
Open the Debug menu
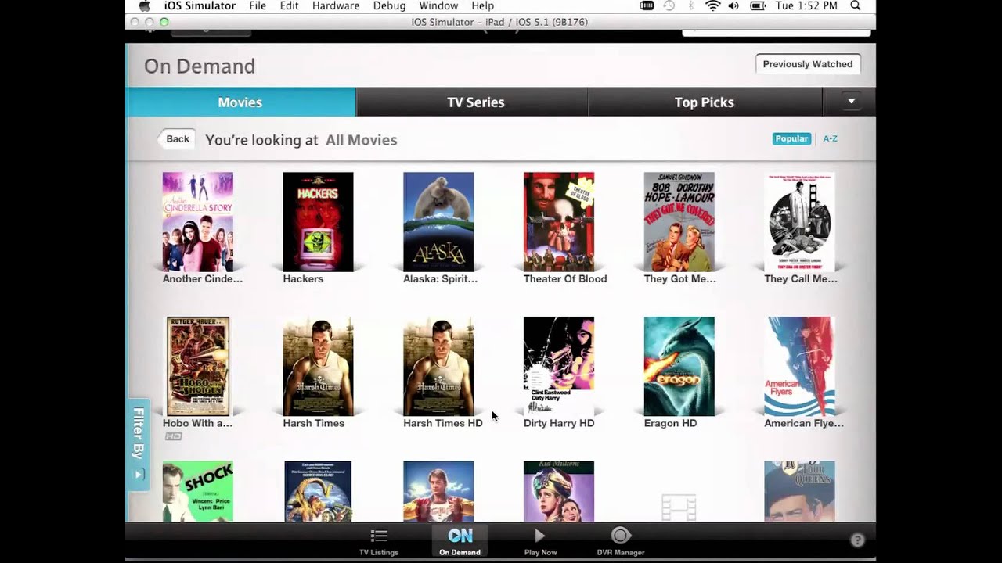[x=389, y=6]
